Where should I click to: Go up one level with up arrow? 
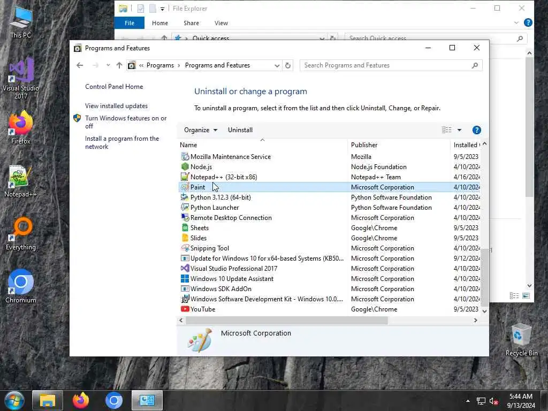point(119,65)
